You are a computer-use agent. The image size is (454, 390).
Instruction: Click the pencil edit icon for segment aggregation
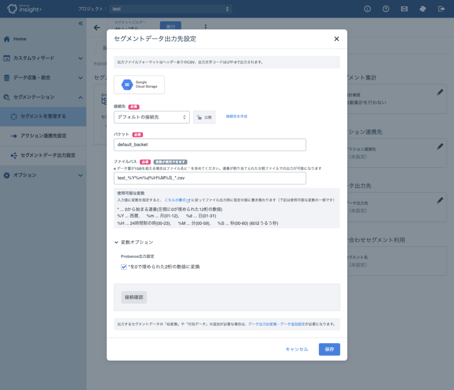[439, 92]
